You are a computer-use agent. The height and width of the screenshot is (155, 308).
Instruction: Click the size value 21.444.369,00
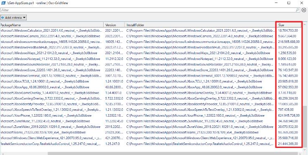point(288,144)
